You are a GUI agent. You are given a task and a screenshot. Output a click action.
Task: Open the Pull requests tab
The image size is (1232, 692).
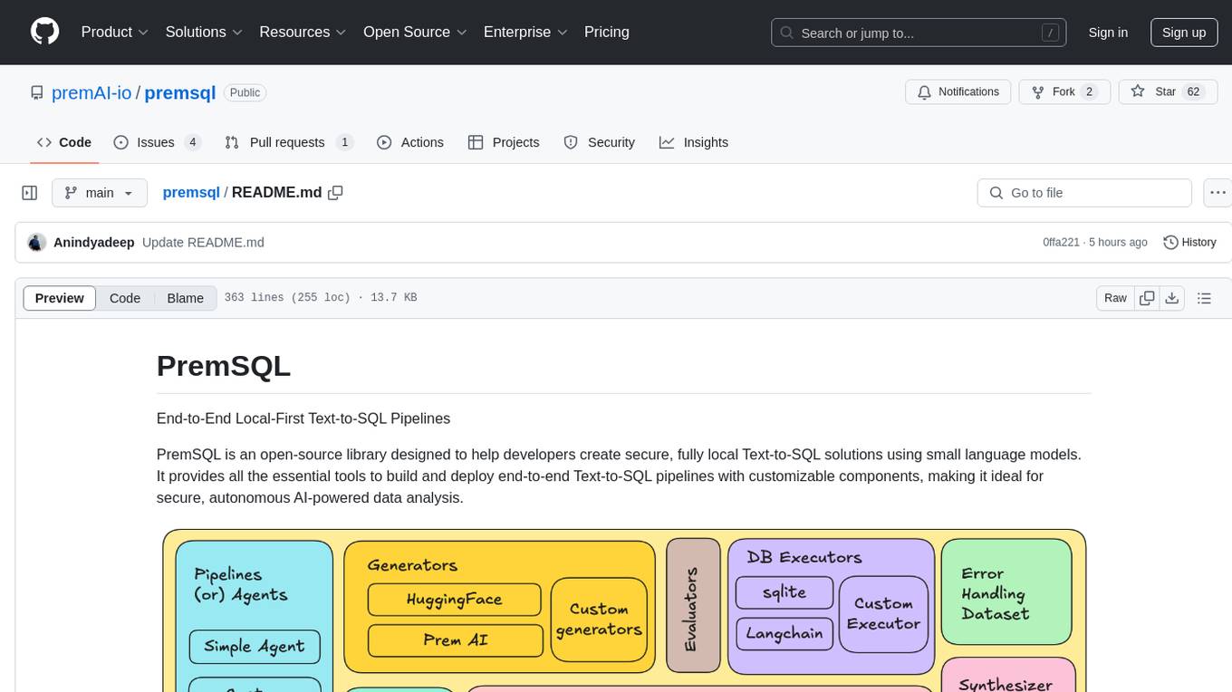pos(288,142)
